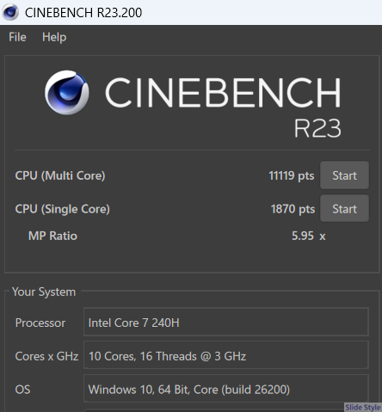Click the 11119 pts multi core score
The image size is (382, 412).
coord(292,175)
